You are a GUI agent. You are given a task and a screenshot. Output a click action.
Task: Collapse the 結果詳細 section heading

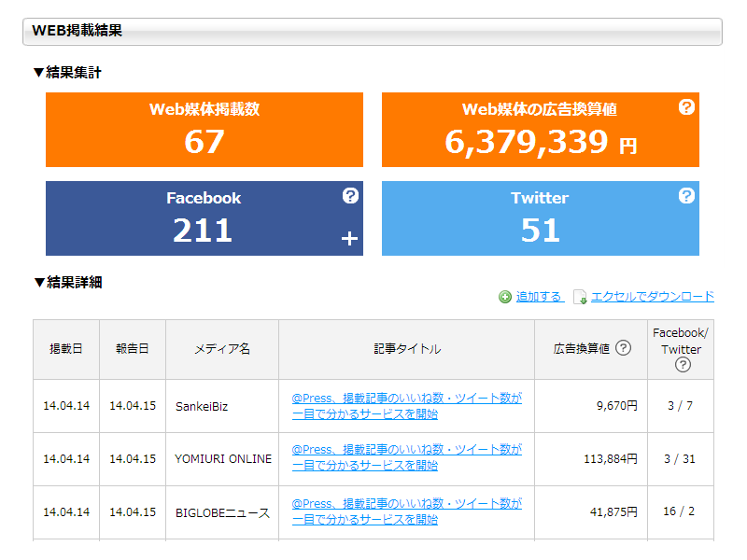[x=67, y=282]
